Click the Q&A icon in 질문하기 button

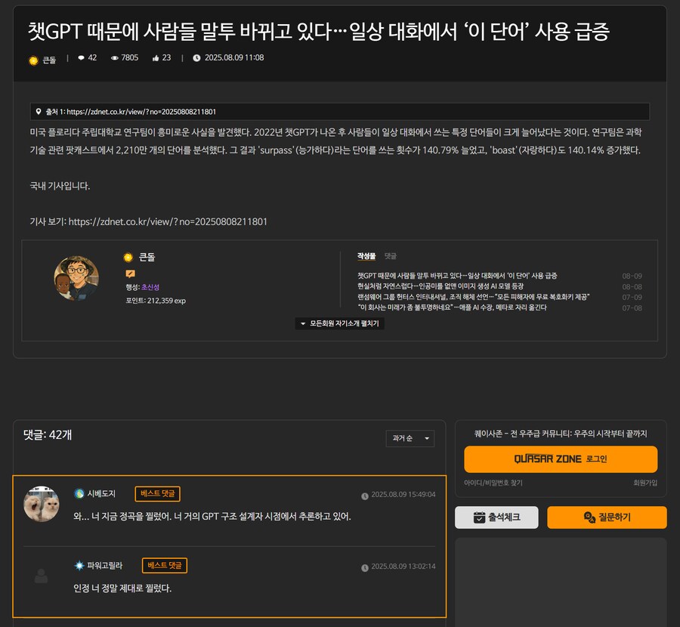pos(589,517)
